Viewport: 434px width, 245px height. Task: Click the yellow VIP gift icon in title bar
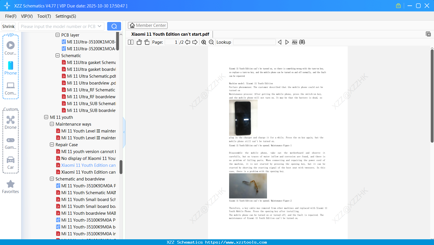398,6
